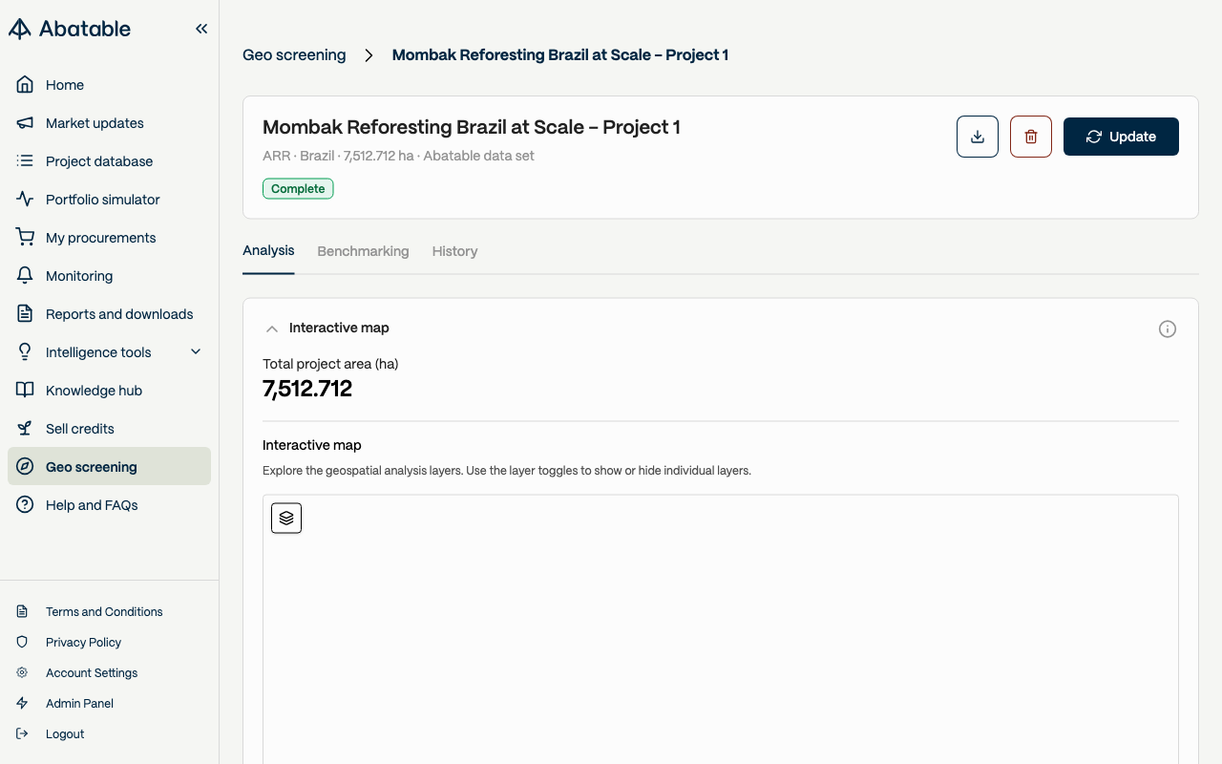Go back via Geo screening breadcrumb

pos(294,55)
